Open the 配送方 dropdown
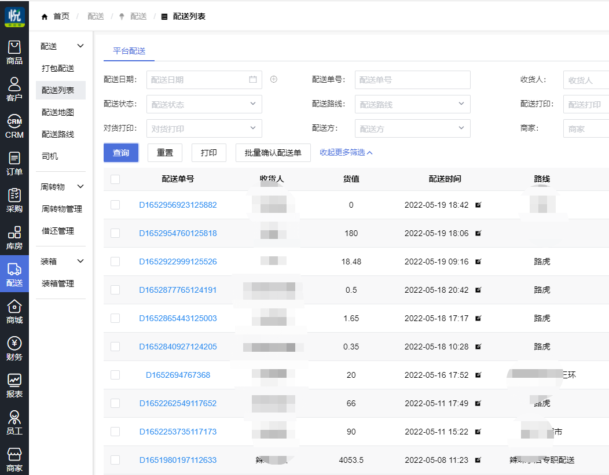The image size is (609, 475). [413, 128]
